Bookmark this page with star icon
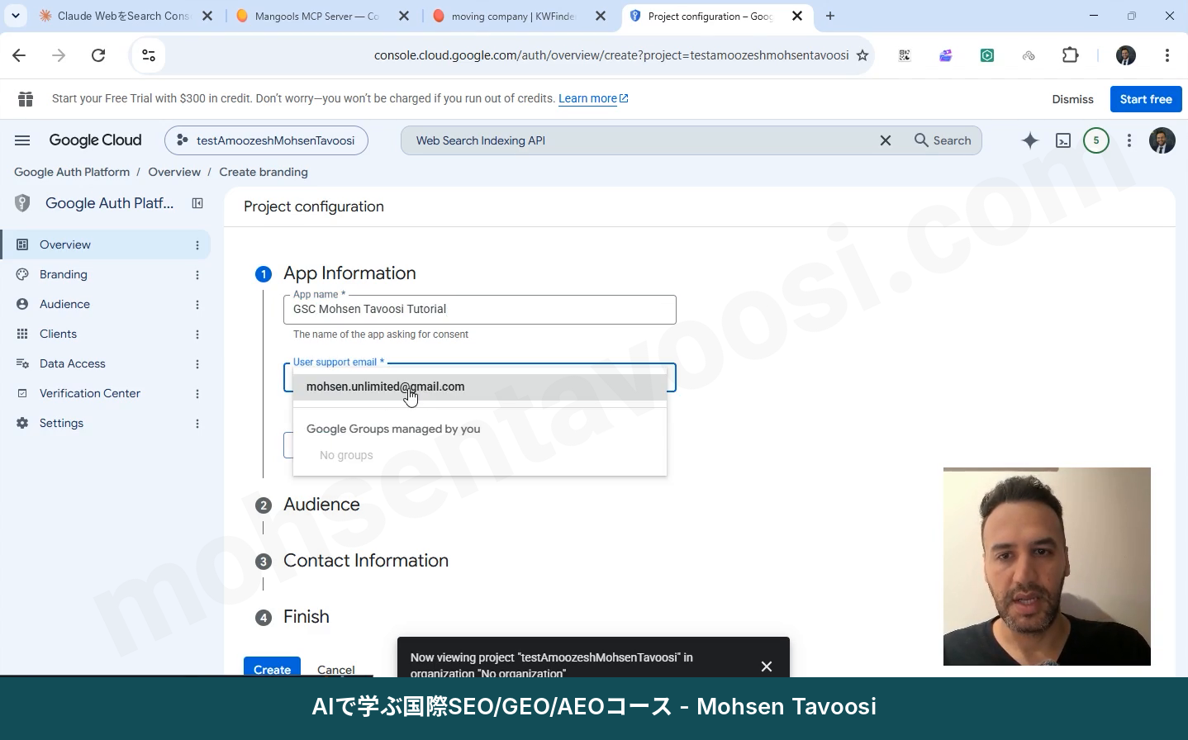This screenshot has width=1188, height=740. tap(862, 55)
